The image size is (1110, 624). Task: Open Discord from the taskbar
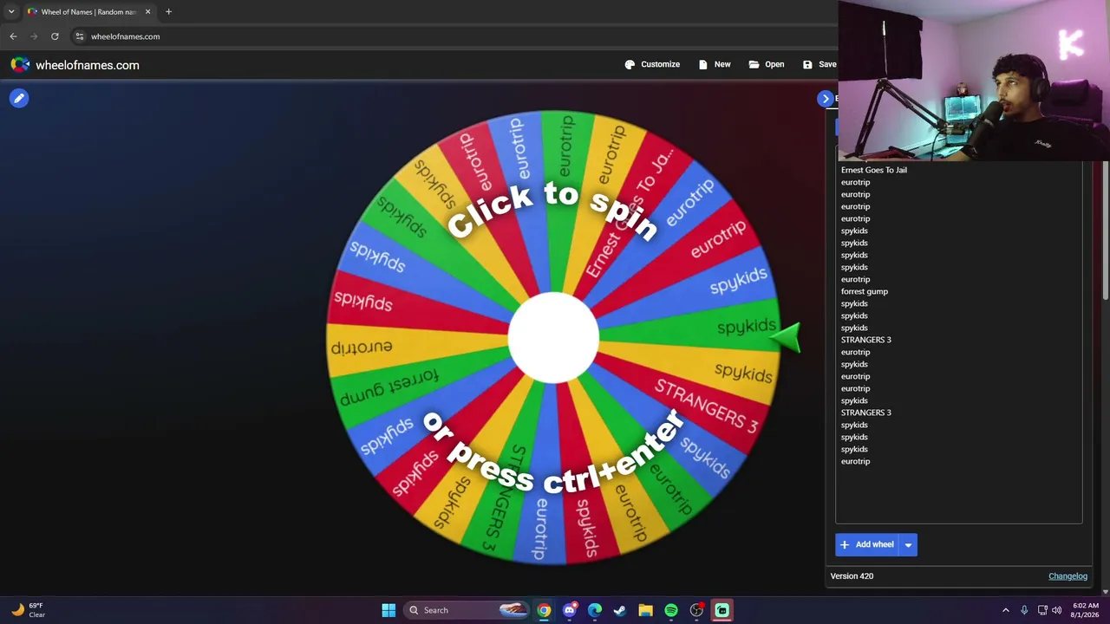[x=569, y=610]
